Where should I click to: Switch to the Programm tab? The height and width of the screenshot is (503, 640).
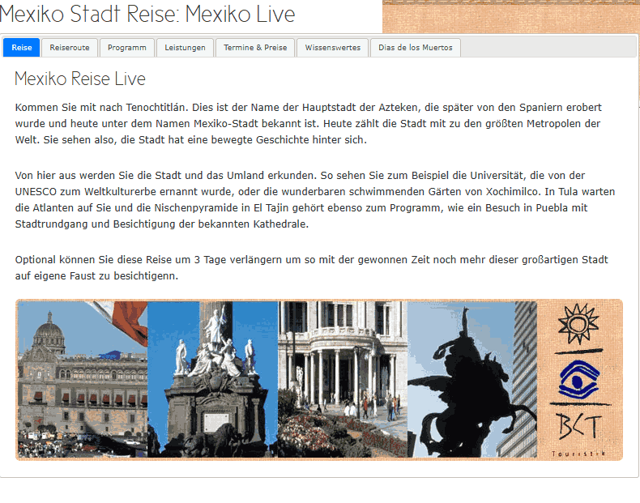click(127, 47)
